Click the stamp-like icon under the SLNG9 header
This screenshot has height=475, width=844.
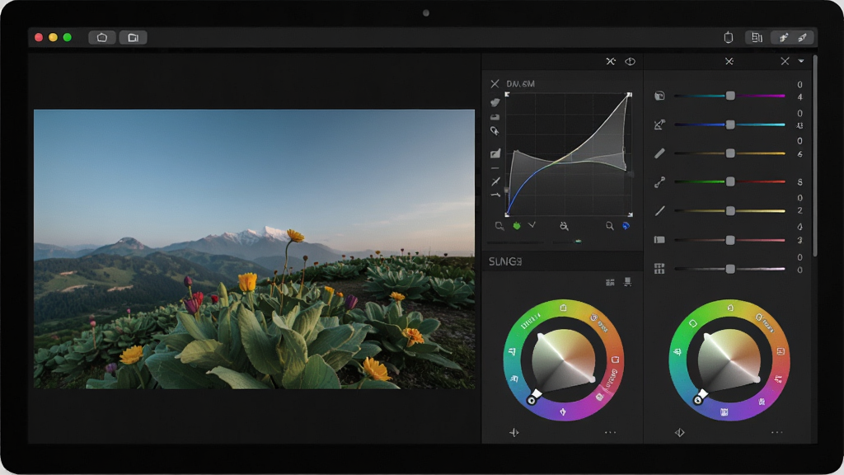(627, 282)
